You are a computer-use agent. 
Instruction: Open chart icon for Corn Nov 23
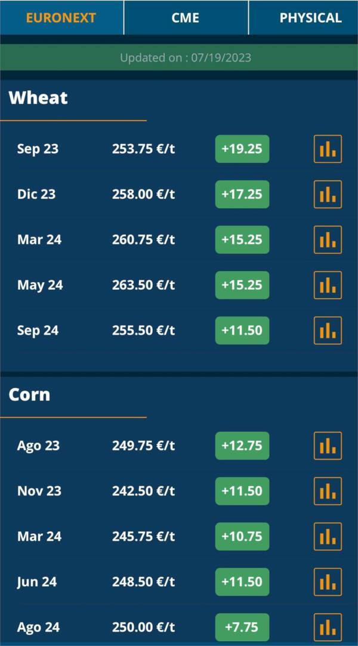coord(328,491)
